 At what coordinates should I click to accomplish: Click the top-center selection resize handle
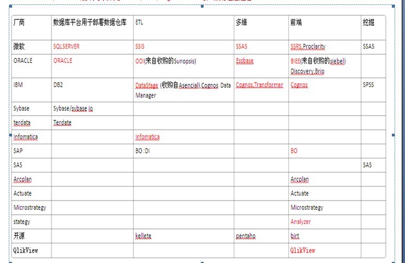click(x=202, y=6)
